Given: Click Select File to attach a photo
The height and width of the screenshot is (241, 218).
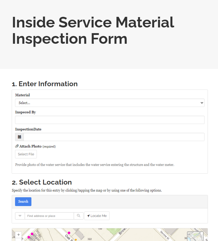Looking at the screenshot, I should [26, 154].
